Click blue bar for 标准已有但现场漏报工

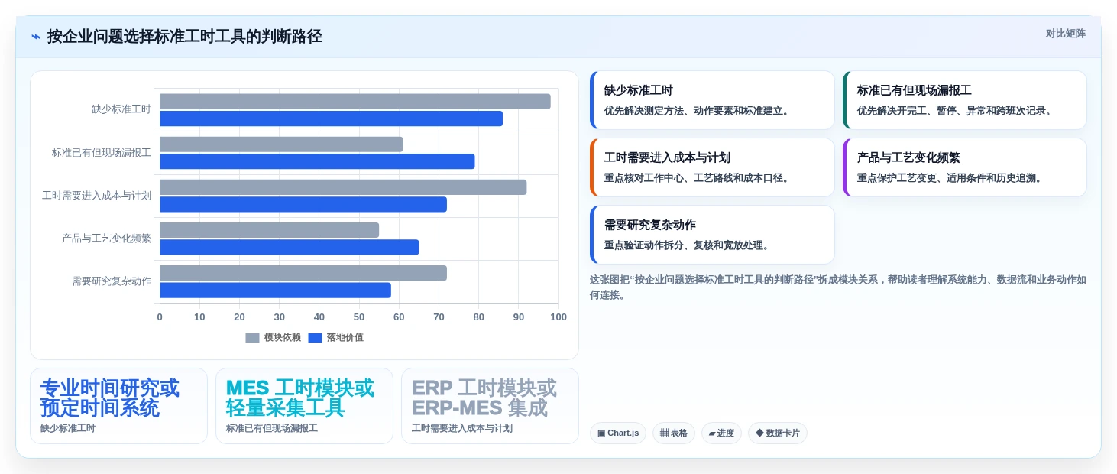(x=317, y=161)
